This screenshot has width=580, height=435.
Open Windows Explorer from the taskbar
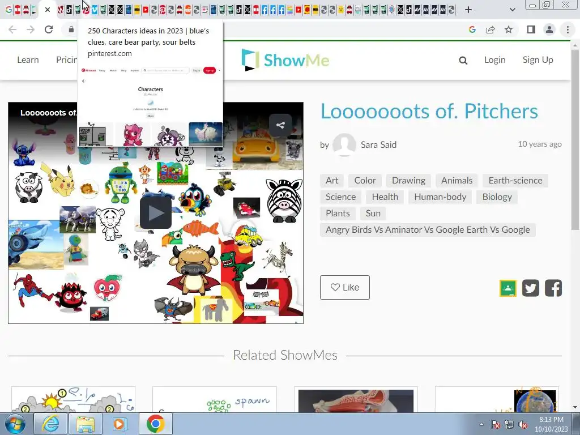pyautogui.click(x=86, y=424)
